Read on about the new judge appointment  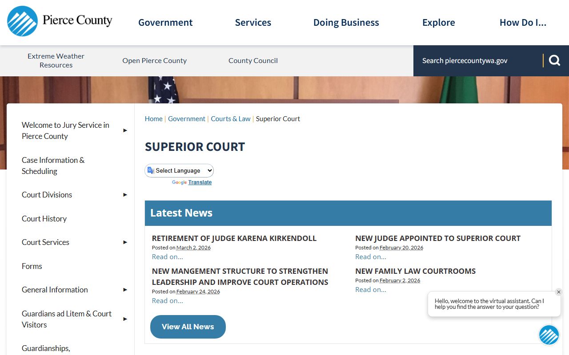371,257
